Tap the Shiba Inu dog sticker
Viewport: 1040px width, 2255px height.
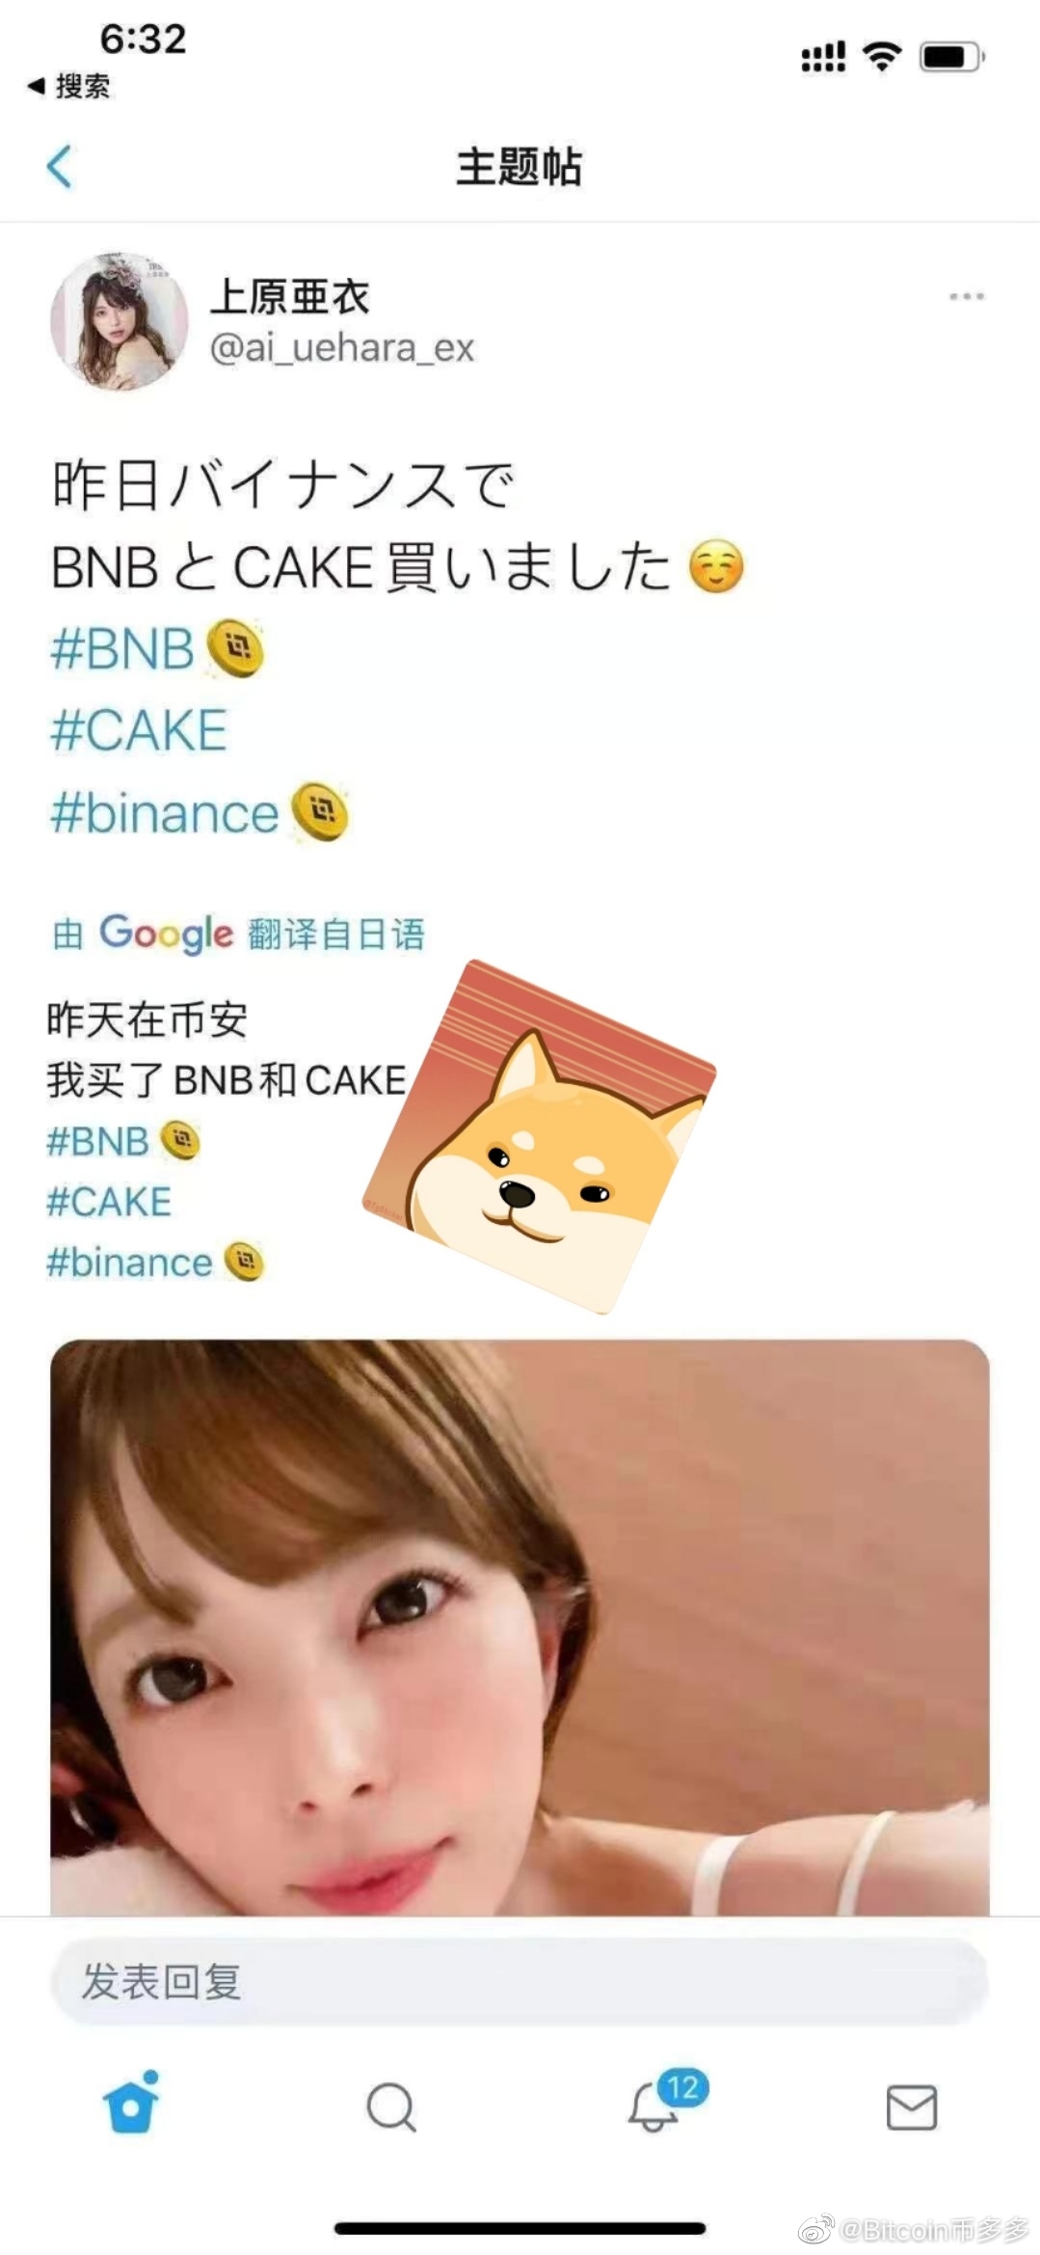click(x=540, y=1137)
